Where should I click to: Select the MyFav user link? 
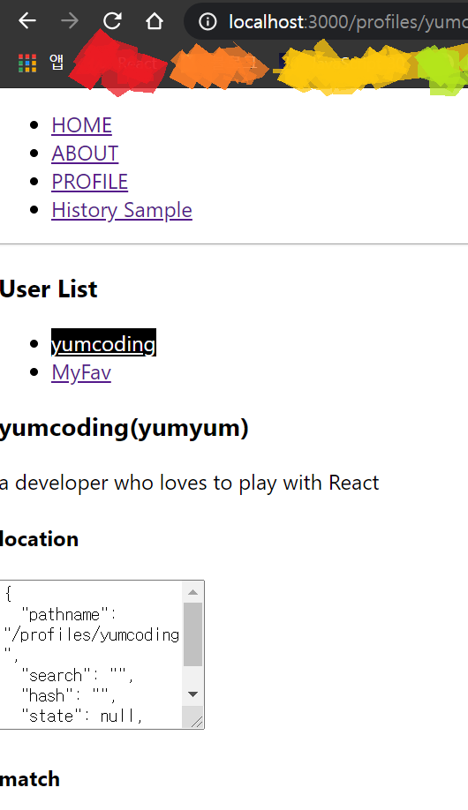(81, 372)
